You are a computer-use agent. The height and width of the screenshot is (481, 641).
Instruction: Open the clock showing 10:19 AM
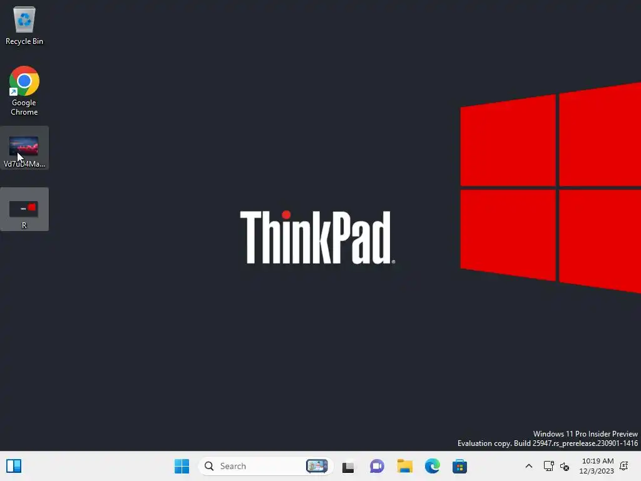click(x=597, y=466)
